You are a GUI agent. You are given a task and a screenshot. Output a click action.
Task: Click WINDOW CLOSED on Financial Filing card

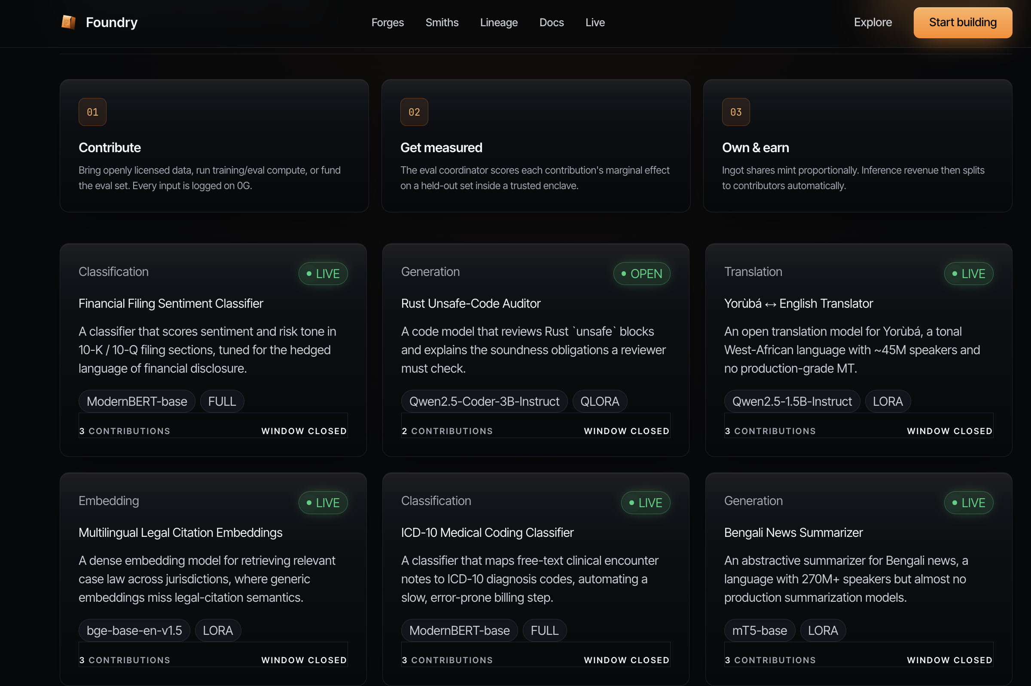point(304,431)
